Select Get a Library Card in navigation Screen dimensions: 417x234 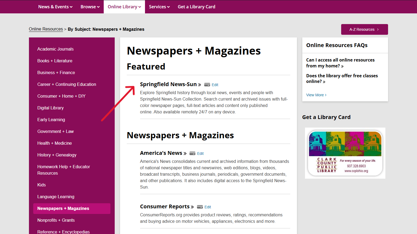pyautogui.click(x=196, y=7)
